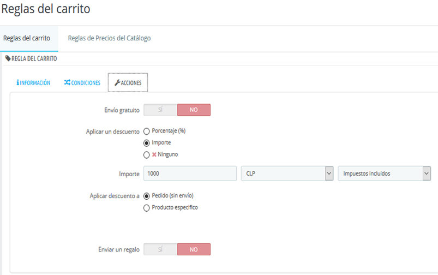Switch Enviar un regalo to NO
Viewport: 438px width, 275px height.
click(x=194, y=249)
